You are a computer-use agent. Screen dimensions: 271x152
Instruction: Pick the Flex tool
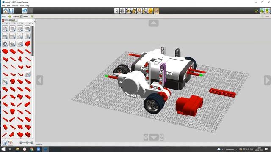(139, 11)
